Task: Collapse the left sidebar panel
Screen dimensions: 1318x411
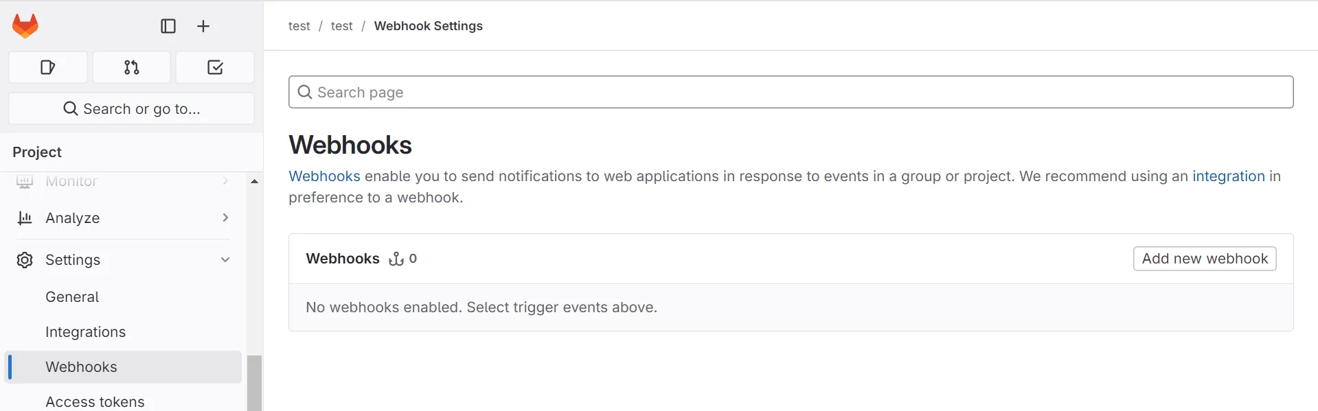Action: coord(168,26)
